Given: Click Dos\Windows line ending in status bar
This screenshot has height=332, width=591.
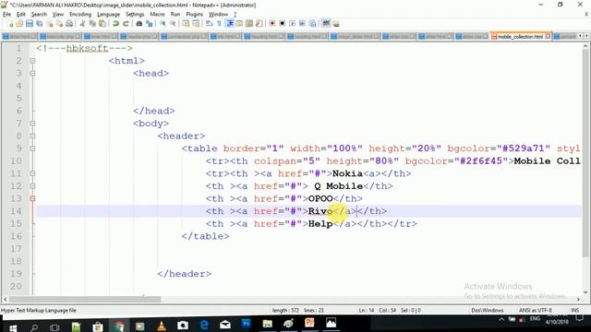Looking at the screenshot, I should click(x=488, y=310).
